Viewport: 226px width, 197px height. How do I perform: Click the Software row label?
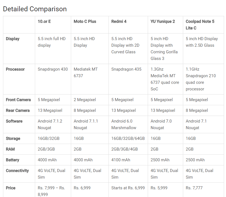tap(14, 121)
